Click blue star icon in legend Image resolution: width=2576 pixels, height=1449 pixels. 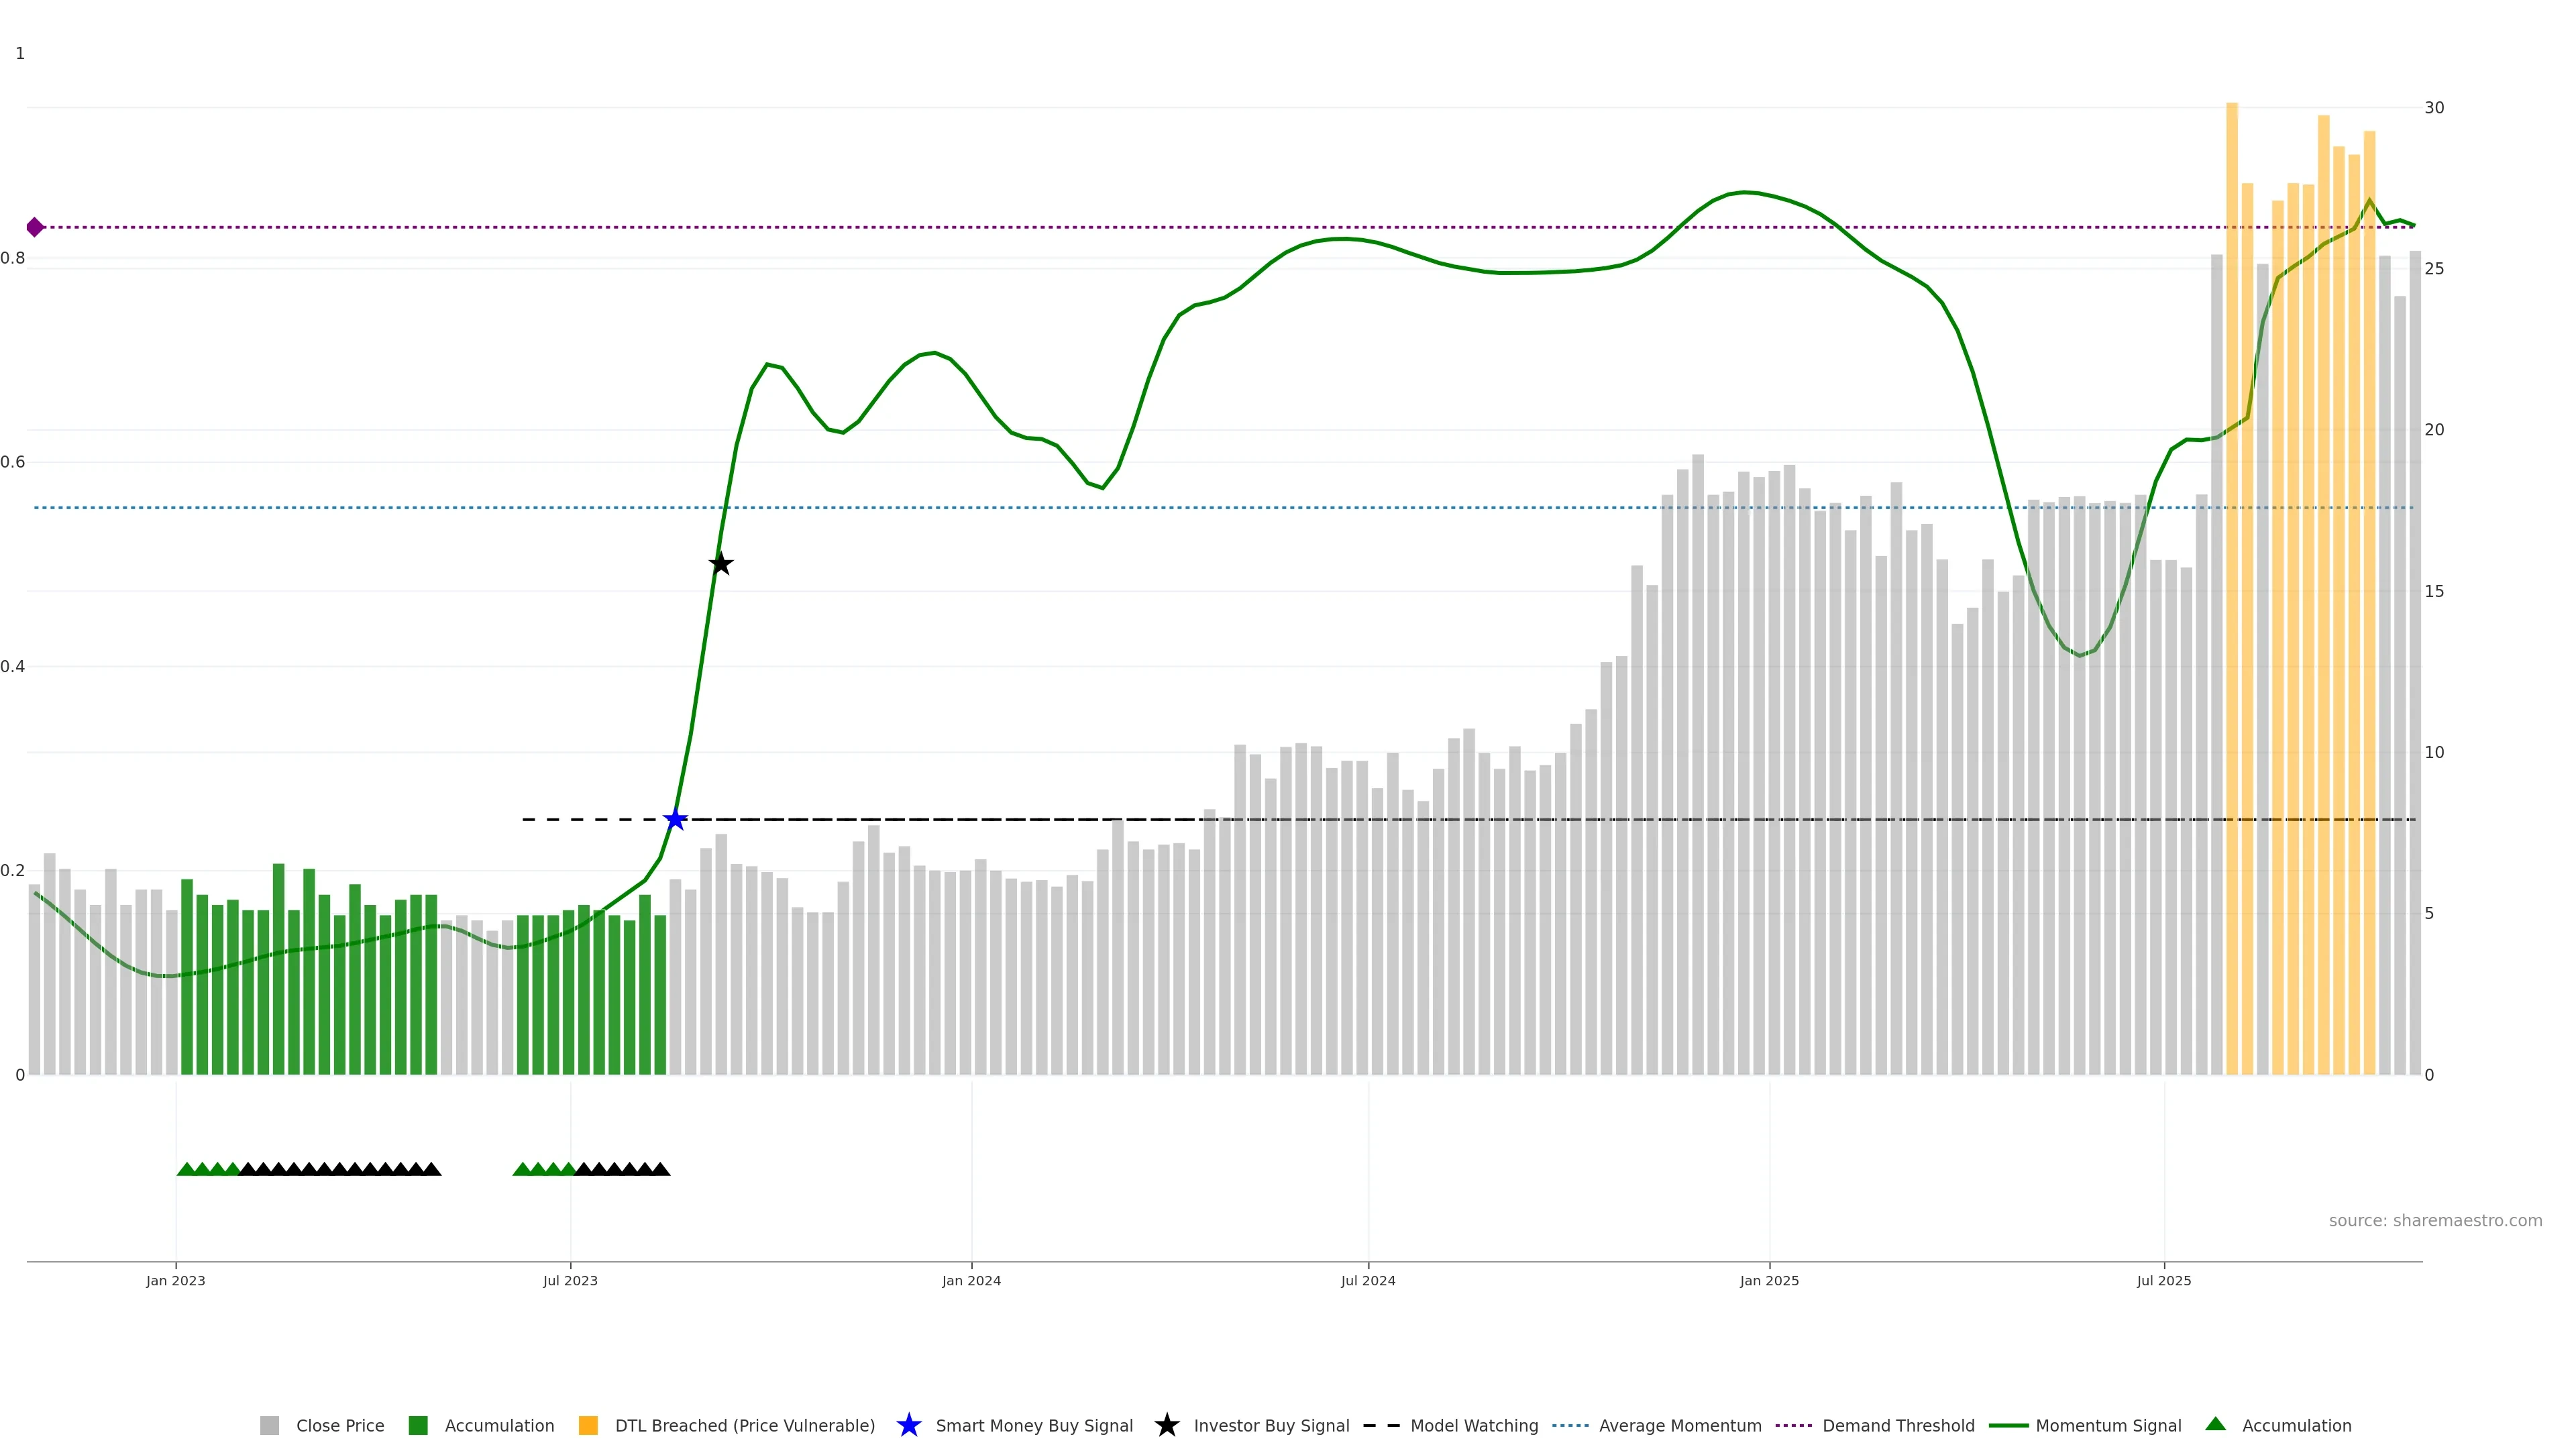tap(908, 1426)
